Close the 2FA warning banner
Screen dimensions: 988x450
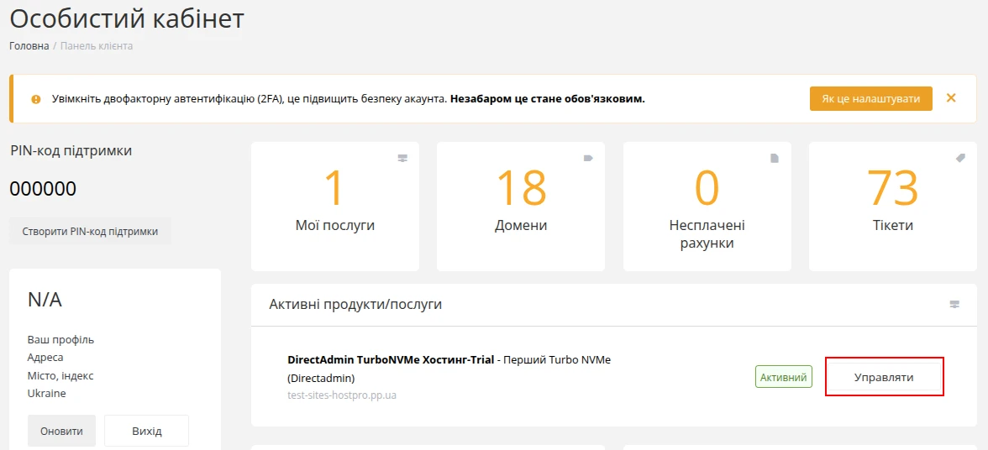click(x=951, y=98)
